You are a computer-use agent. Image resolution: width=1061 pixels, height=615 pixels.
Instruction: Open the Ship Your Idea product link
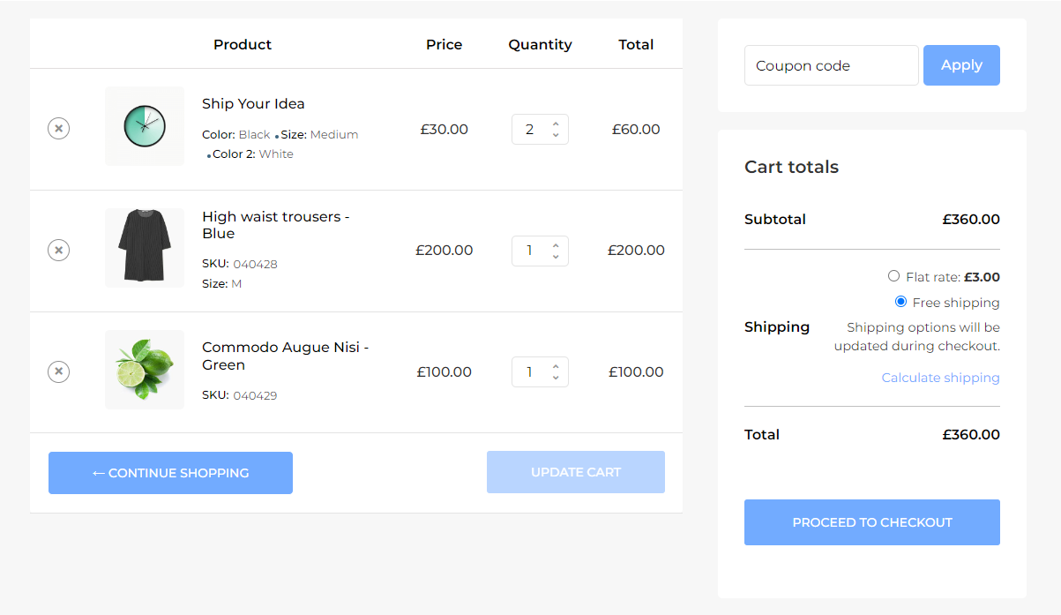253,104
